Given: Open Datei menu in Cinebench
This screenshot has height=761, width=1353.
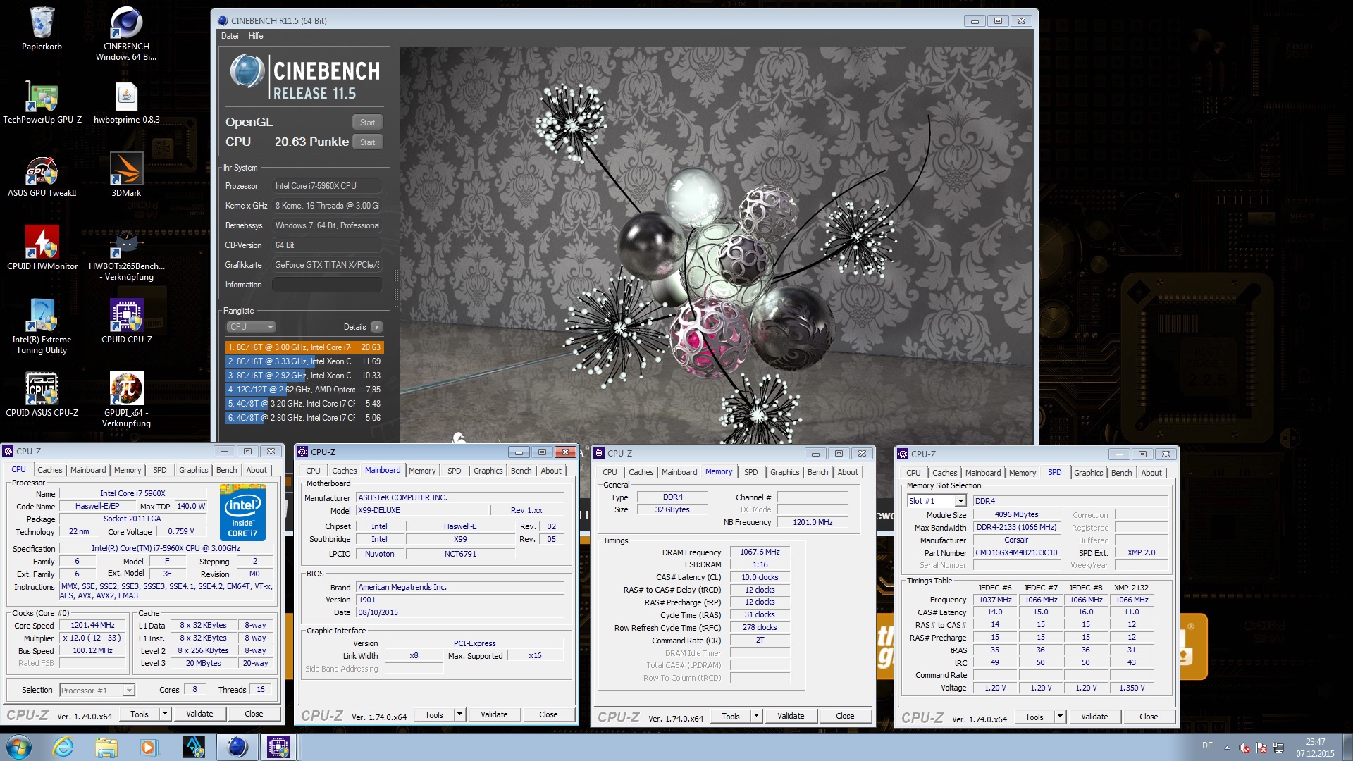Looking at the screenshot, I should pos(230,36).
